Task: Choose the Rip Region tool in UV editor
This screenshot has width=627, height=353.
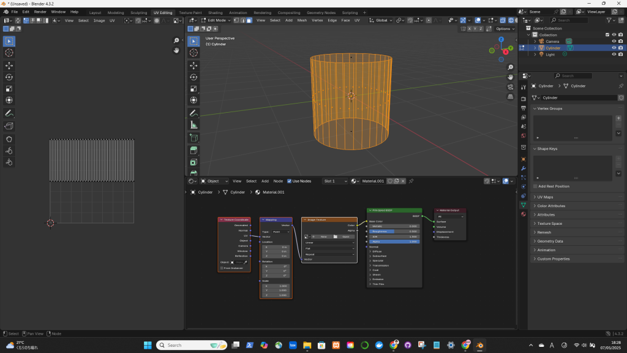Action: (9, 126)
